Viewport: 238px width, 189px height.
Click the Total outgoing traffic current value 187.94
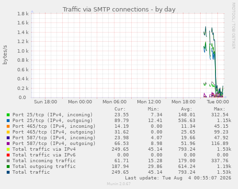tap(120, 167)
